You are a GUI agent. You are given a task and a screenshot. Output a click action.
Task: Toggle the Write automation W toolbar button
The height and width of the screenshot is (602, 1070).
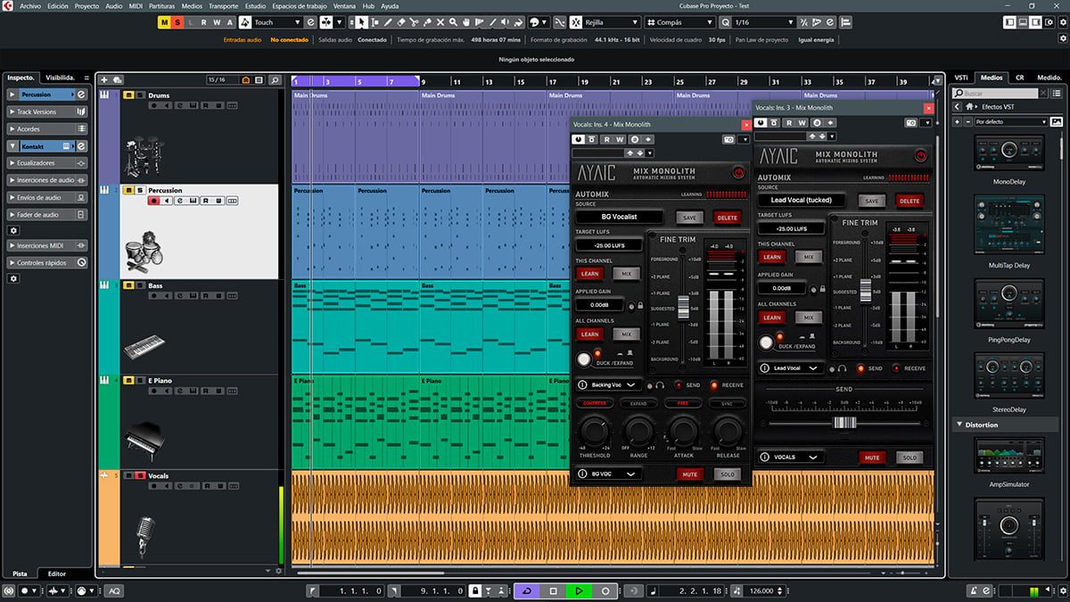pos(217,21)
